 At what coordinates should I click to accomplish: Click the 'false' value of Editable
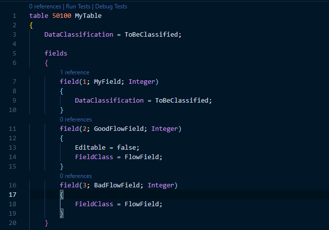128,148
